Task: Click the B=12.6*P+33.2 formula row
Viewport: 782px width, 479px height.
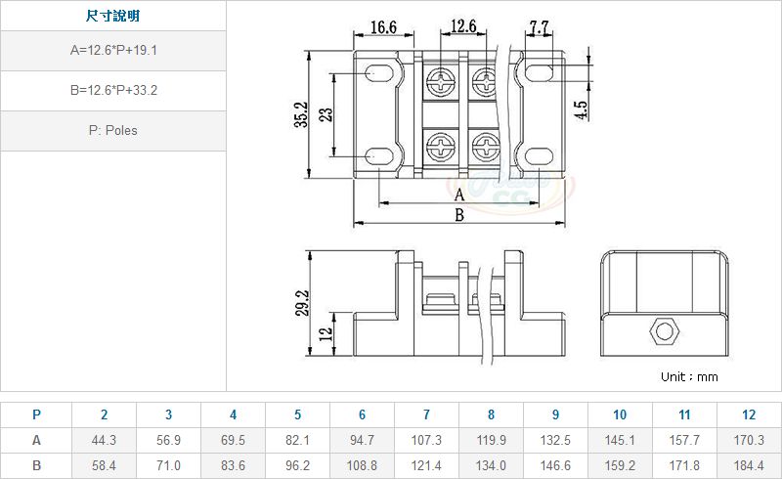Action: click(113, 91)
